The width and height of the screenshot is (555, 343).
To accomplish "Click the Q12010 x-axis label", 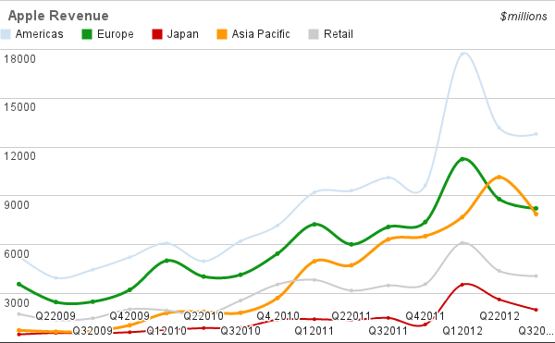I will point(166,331).
